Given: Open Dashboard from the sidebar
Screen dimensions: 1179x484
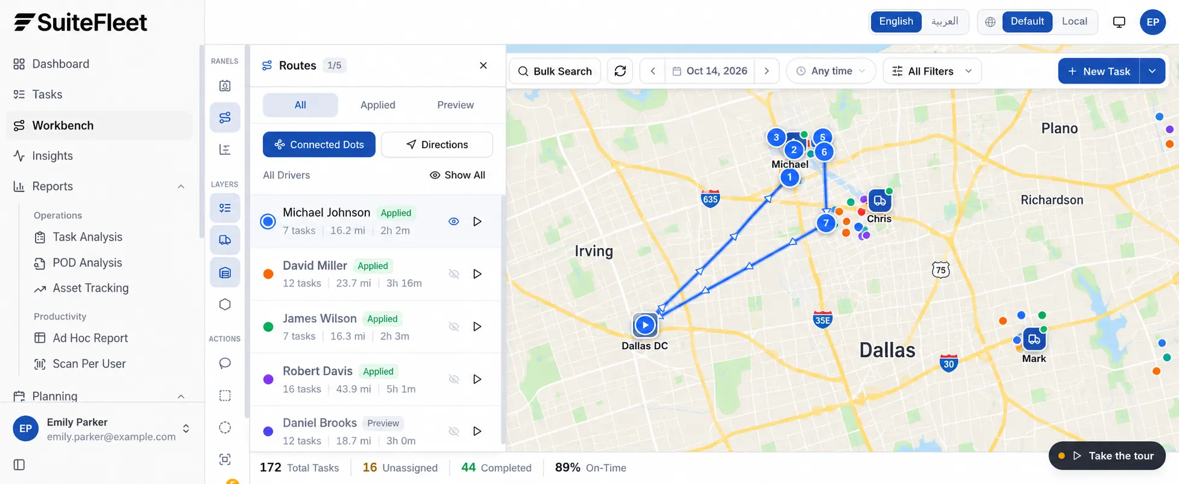Looking at the screenshot, I should [x=99, y=64].
